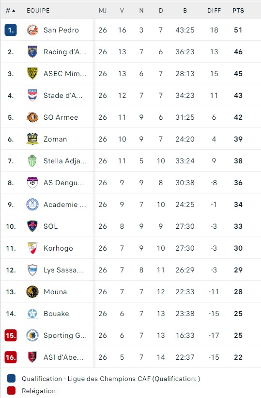
Task: Click the San Pedro club logo
Action: point(32,30)
